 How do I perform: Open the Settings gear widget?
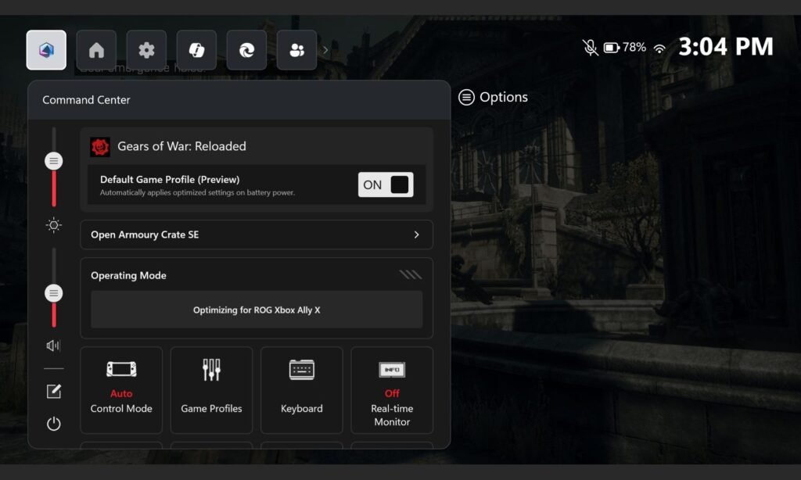click(x=146, y=50)
